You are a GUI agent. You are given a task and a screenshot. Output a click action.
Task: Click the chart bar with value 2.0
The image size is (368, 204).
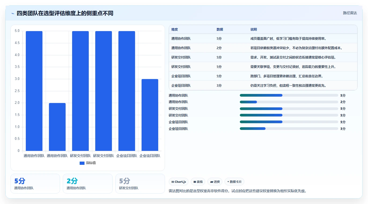coord(57,127)
